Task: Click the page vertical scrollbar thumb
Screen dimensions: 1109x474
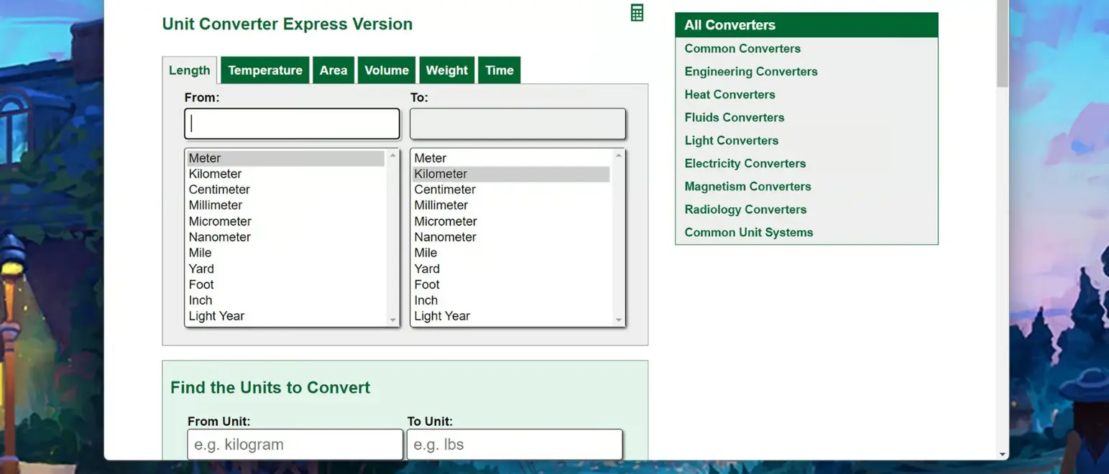Action: pos(1003,43)
